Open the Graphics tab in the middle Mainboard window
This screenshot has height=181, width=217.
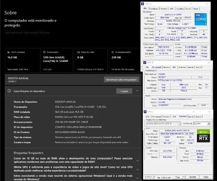coord(182,67)
